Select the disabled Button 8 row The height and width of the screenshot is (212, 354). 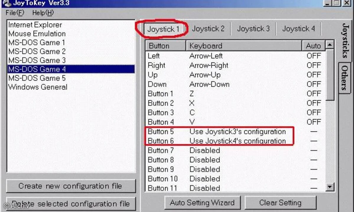click(x=235, y=160)
